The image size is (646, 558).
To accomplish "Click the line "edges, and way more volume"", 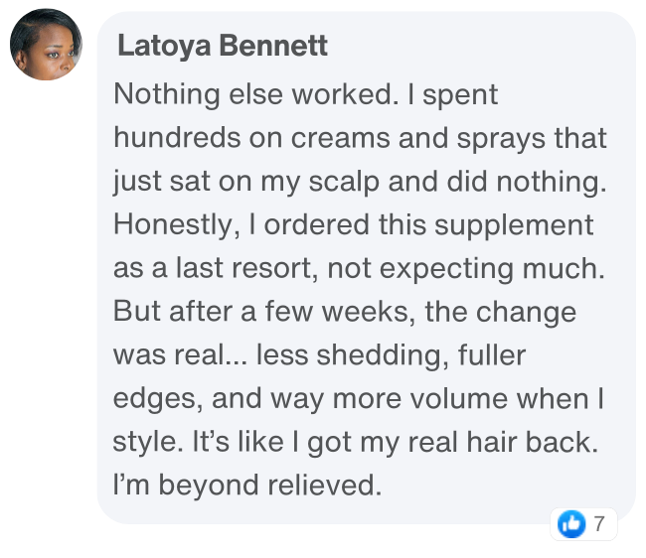I will click(361, 398).
